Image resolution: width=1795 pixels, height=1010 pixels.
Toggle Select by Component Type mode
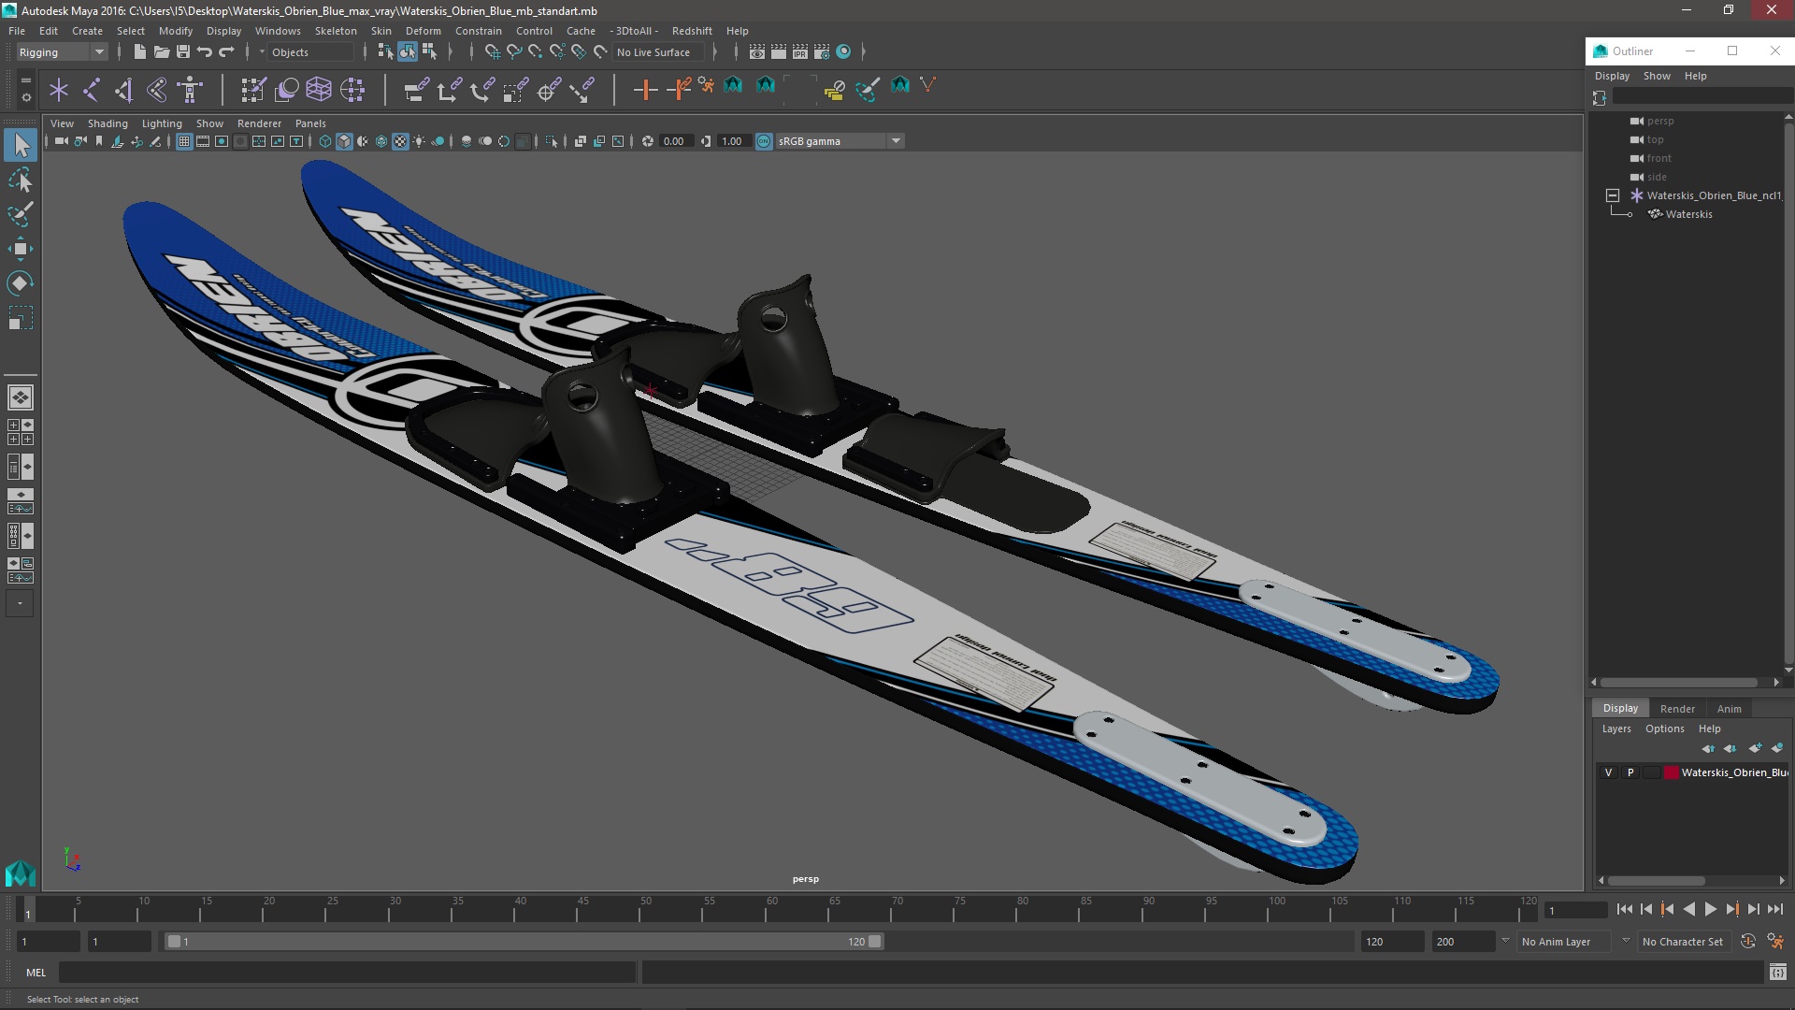429,52
